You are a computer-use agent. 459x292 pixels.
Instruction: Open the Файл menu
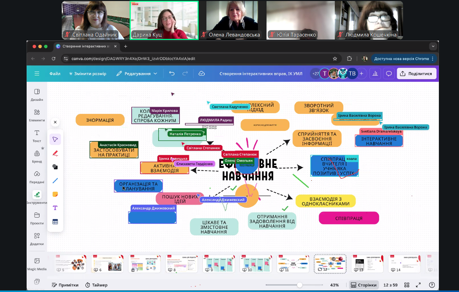coord(55,74)
